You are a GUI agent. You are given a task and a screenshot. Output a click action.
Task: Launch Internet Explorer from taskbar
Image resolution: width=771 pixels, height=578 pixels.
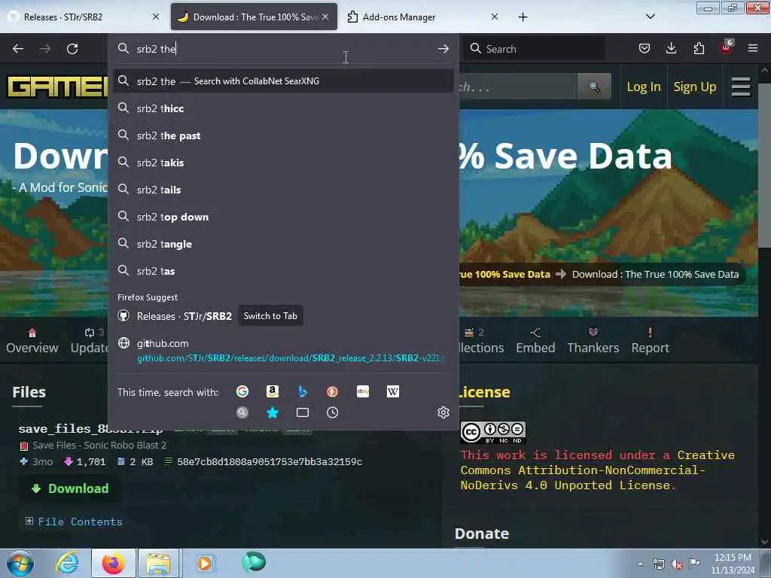(x=67, y=563)
